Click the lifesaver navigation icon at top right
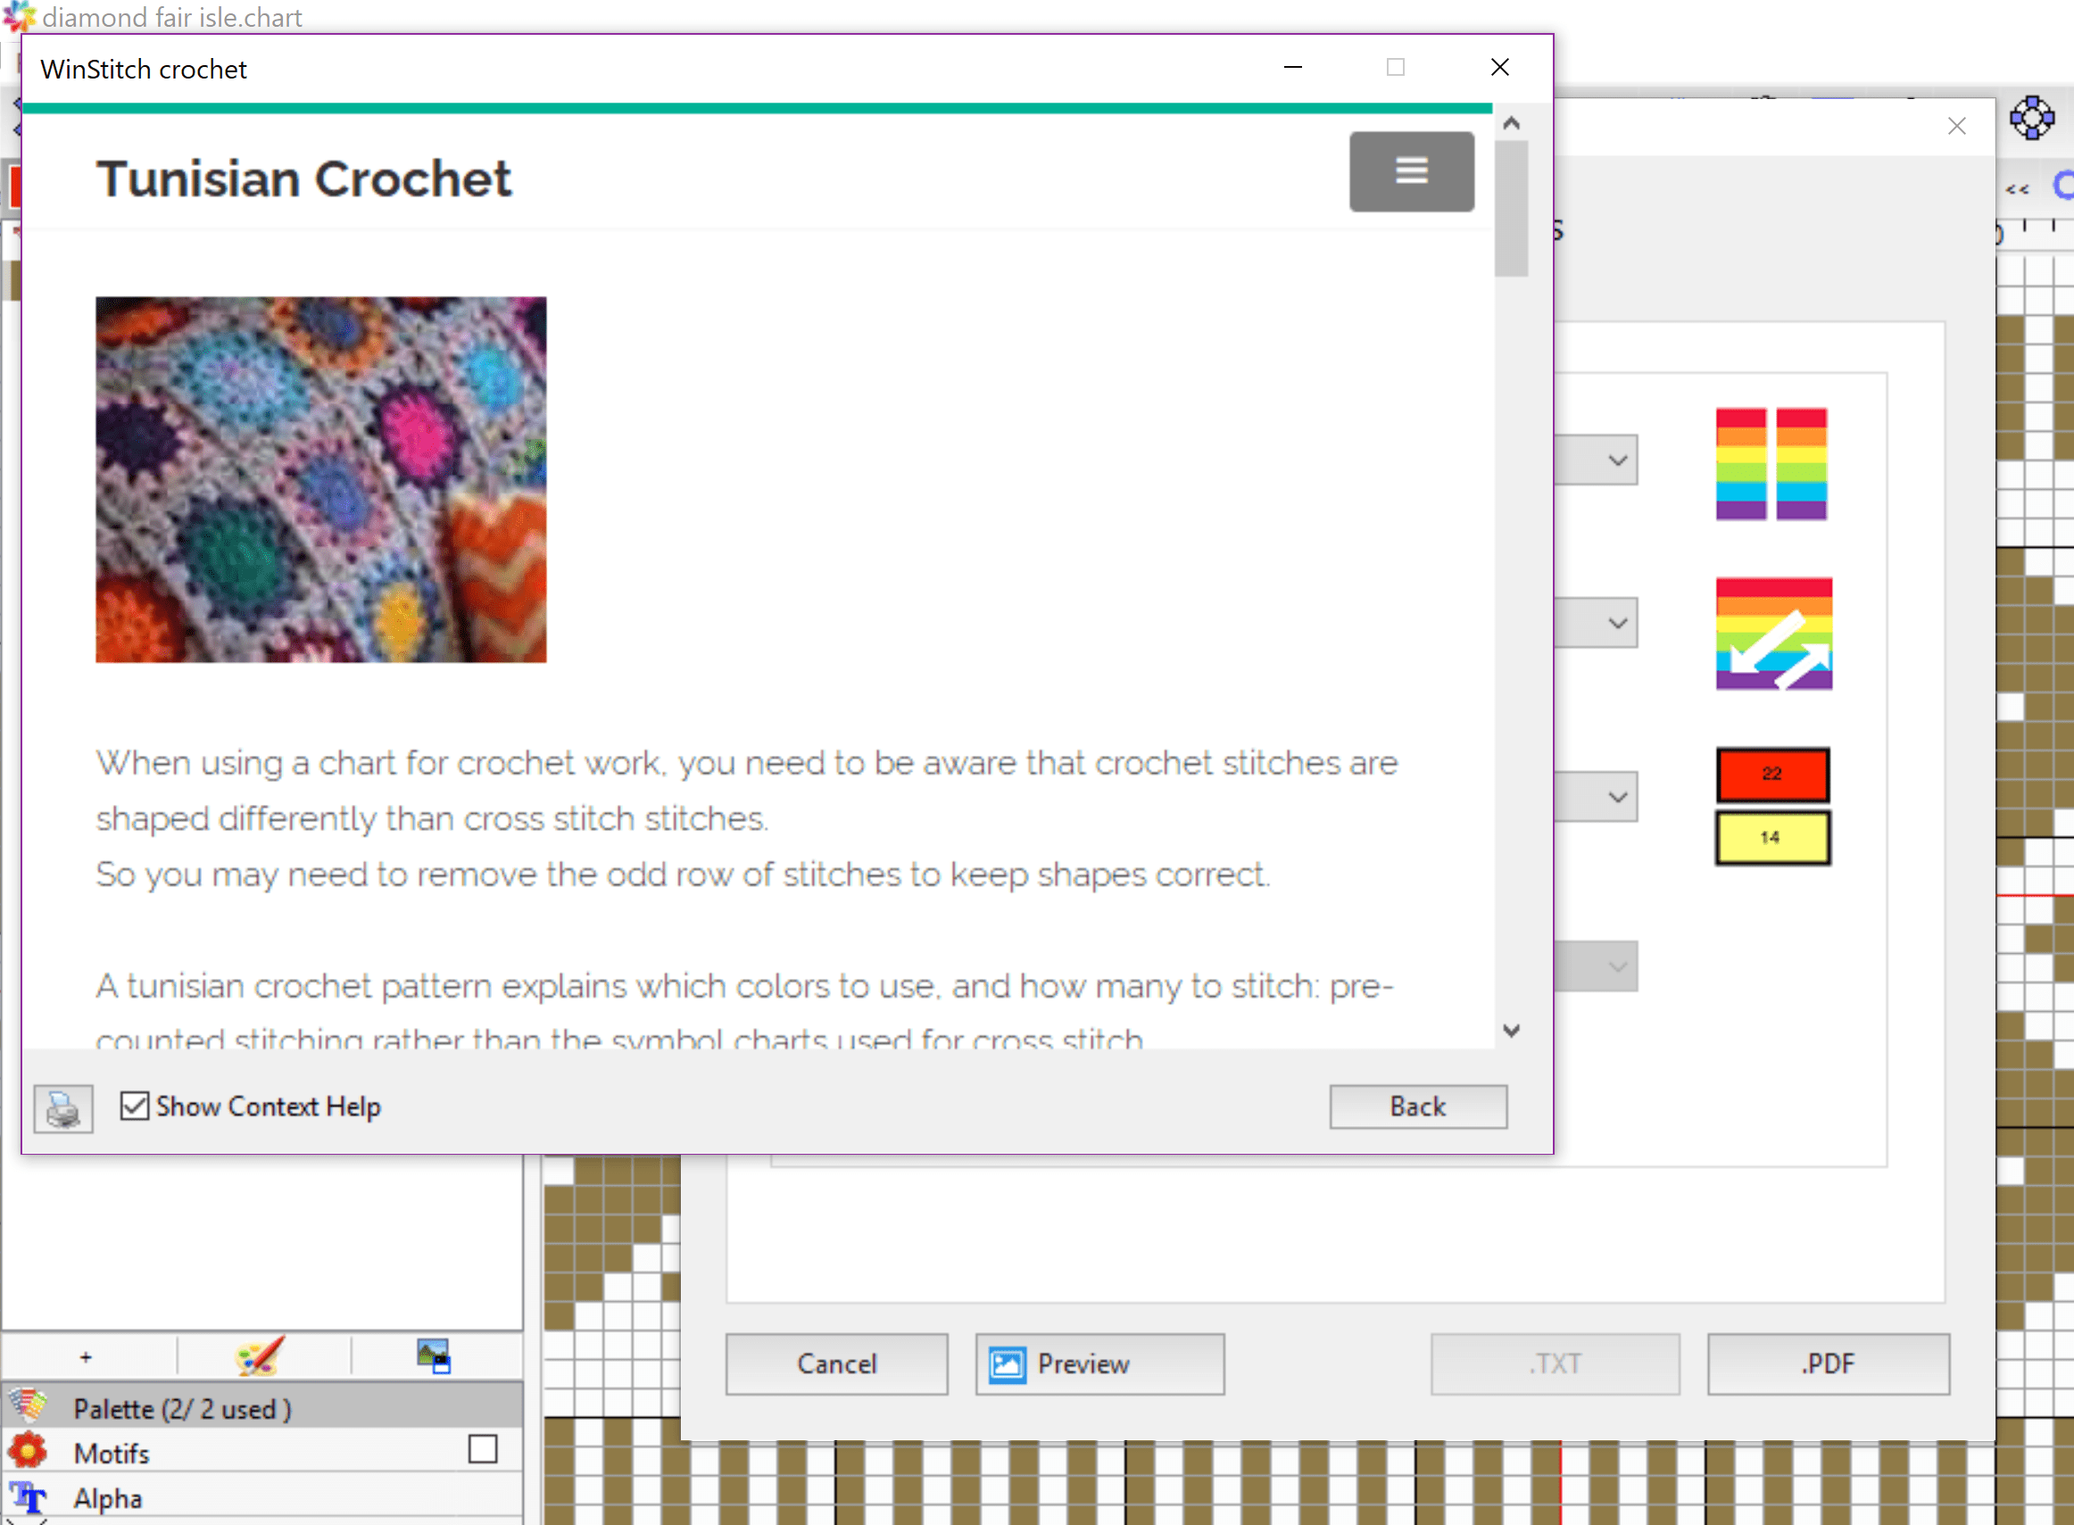2074x1525 pixels. click(2035, 118)
